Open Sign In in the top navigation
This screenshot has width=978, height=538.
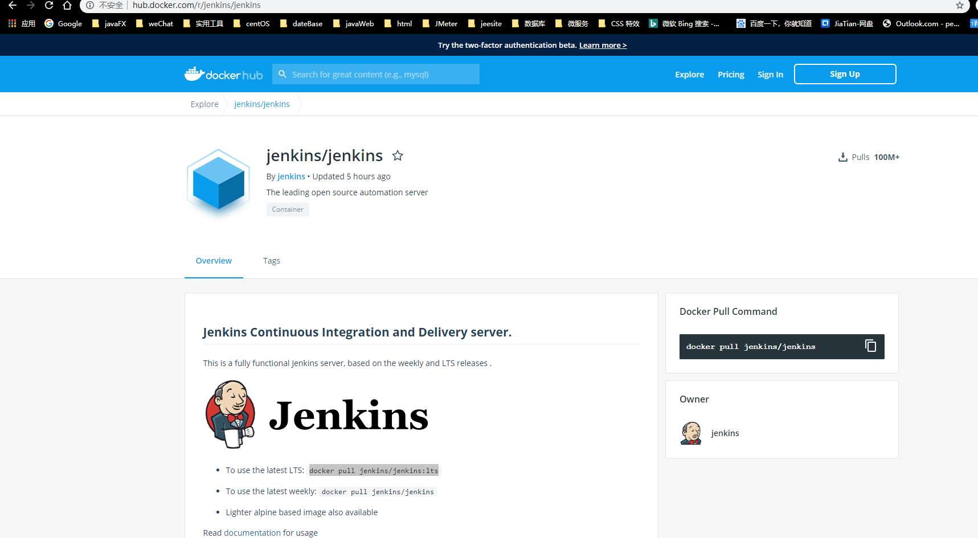770,75
